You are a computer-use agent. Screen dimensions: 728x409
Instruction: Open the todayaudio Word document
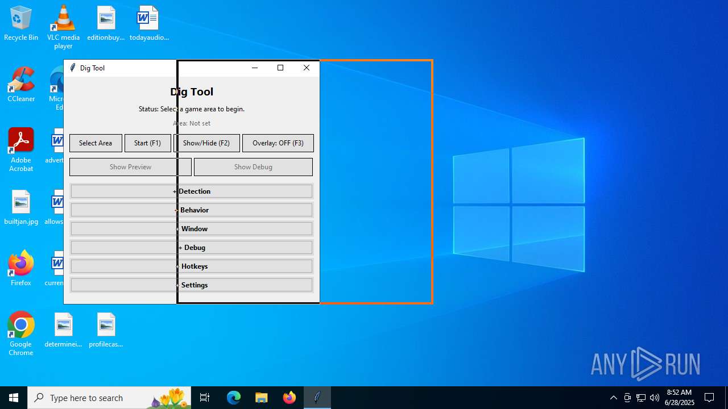pos(149,24)
